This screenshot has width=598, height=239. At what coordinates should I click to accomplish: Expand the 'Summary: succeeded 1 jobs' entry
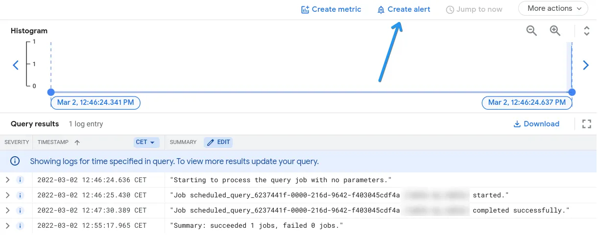point(7,225)
